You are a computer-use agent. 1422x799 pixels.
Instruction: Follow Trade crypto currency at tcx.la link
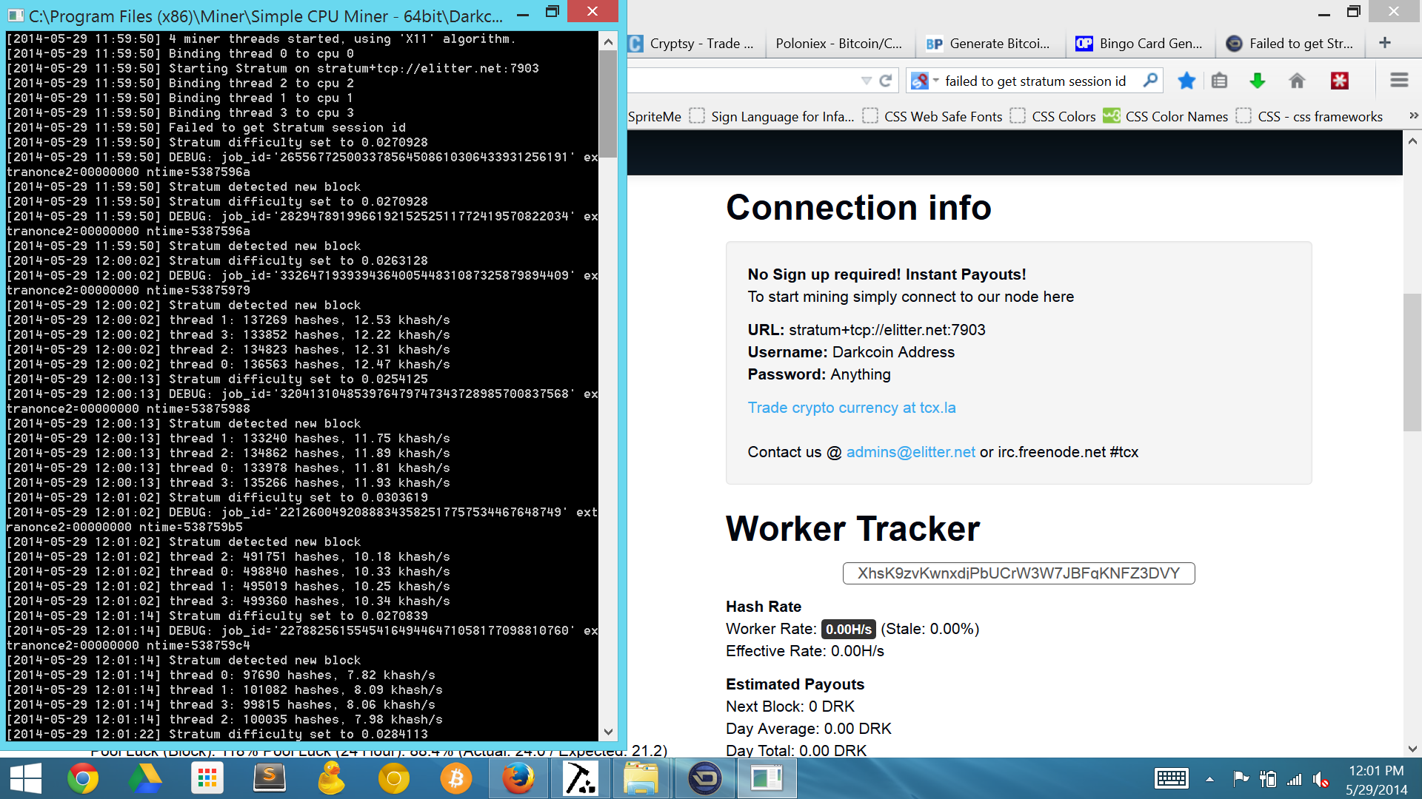click(x=852, y=408)
